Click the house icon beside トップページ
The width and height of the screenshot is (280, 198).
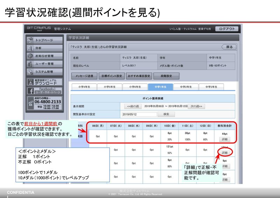click(30, 40)
